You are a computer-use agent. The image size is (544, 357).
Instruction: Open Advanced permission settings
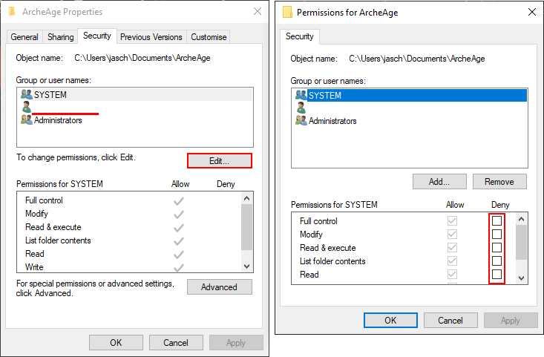pyautogui.click(x=219, y=287)
